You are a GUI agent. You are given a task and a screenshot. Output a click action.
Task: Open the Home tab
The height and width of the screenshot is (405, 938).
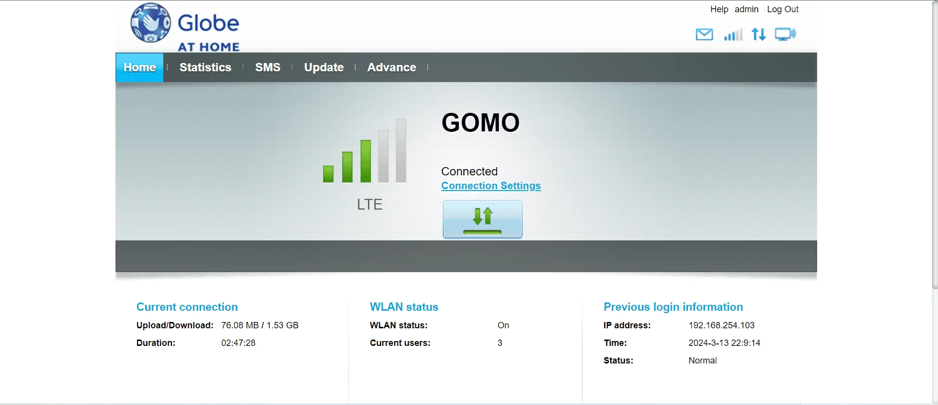tap(139, 67)
